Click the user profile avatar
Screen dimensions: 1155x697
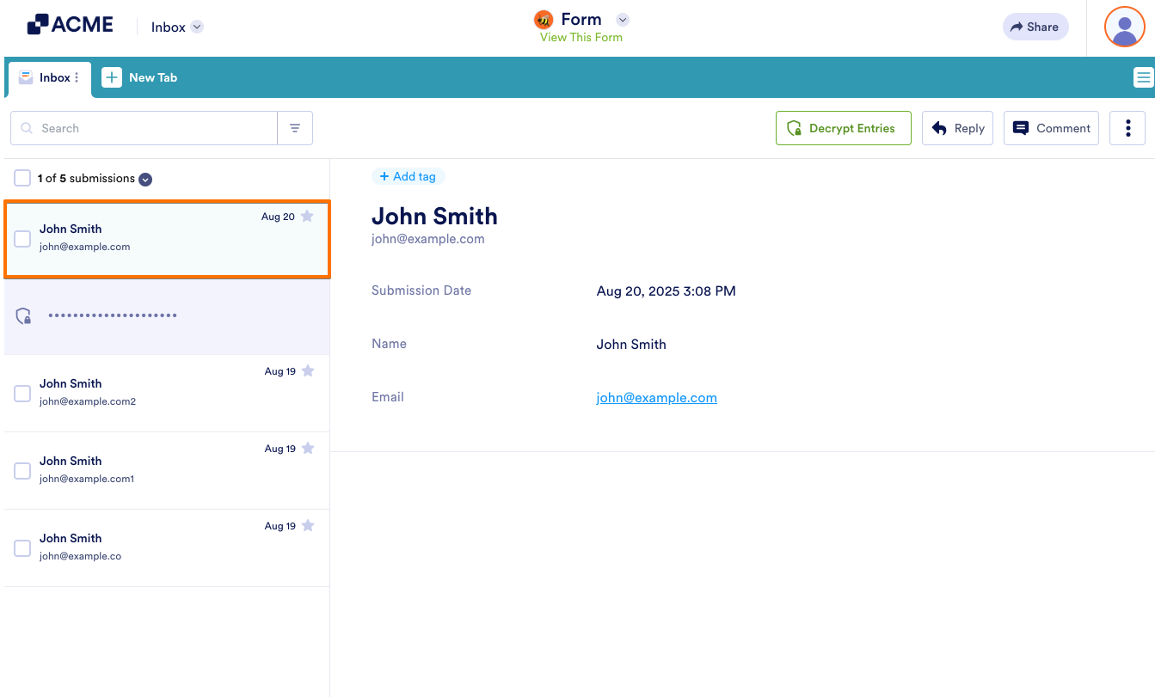pyautogui.click(x=1124, y=27)
